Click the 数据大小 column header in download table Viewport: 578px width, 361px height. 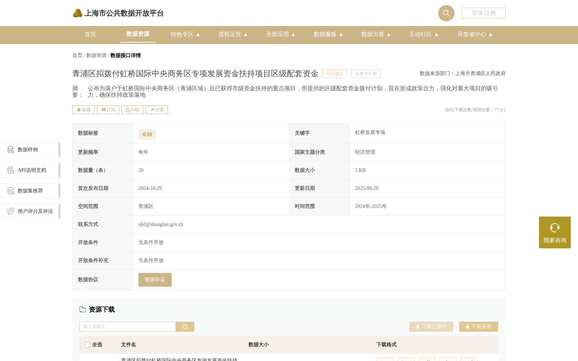tap(258, 345)
